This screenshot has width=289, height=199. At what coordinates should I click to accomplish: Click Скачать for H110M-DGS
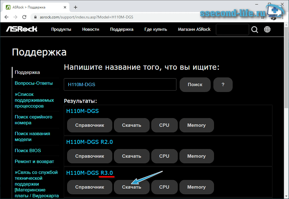(x=132, y=125)
